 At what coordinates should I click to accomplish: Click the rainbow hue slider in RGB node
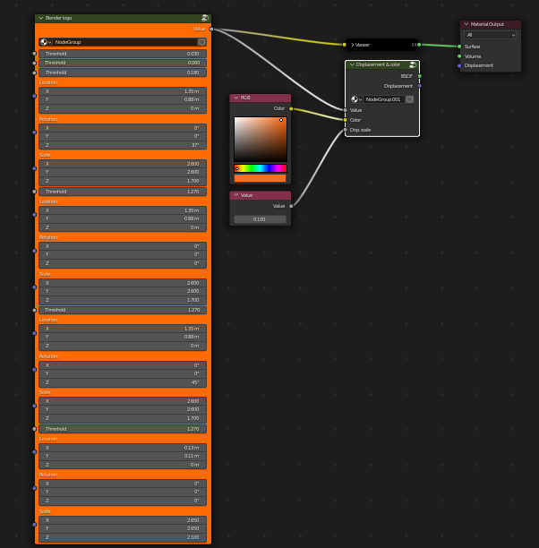pyautogui.click(x=261, y=168)
